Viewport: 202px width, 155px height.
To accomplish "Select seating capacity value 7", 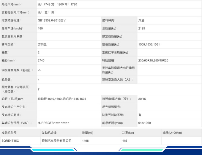I will [x=39, y=89].
